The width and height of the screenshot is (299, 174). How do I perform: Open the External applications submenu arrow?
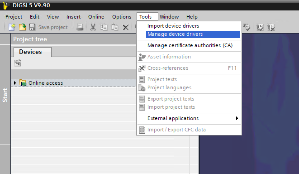[x=237, y=118]
